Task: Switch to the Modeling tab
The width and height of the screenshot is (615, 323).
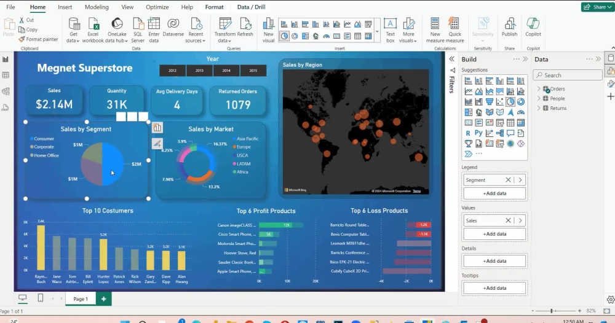Action: (x=97, y=7)
